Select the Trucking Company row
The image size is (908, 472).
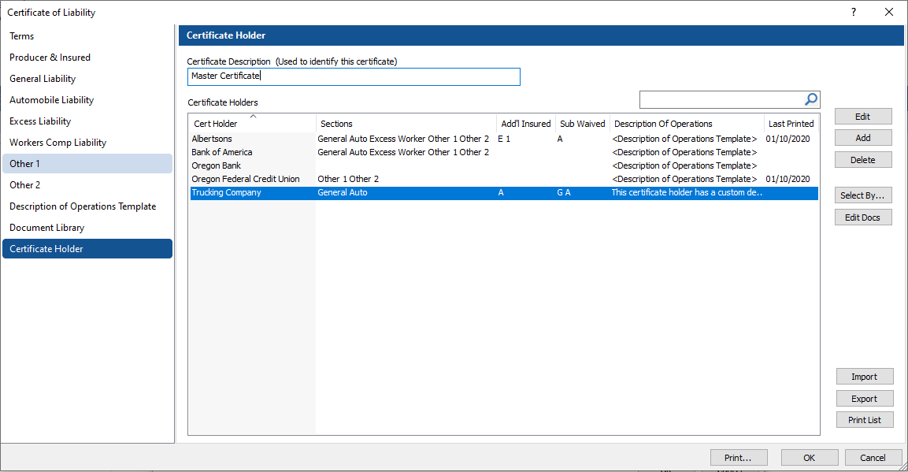[x=504, y=193]
